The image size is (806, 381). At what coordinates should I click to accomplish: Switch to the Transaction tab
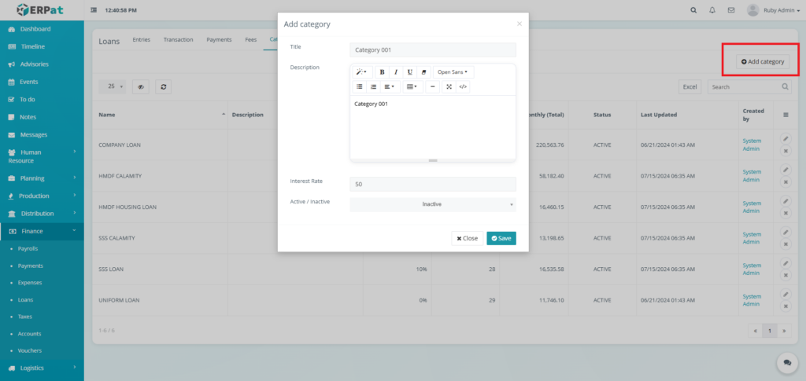(x=179, y=39)
